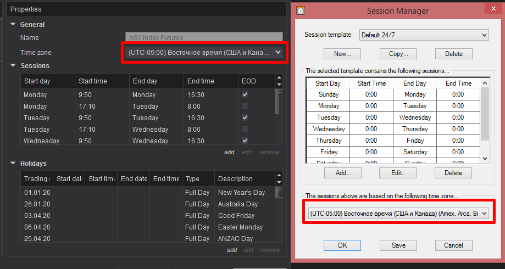Click the Holidays table scrollbar thumb

point(279,192)
